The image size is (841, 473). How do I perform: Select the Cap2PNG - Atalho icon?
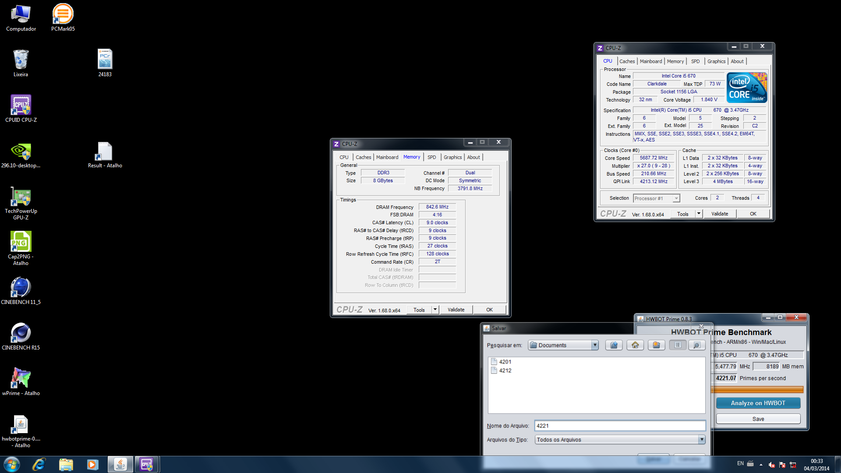(21, 248)
